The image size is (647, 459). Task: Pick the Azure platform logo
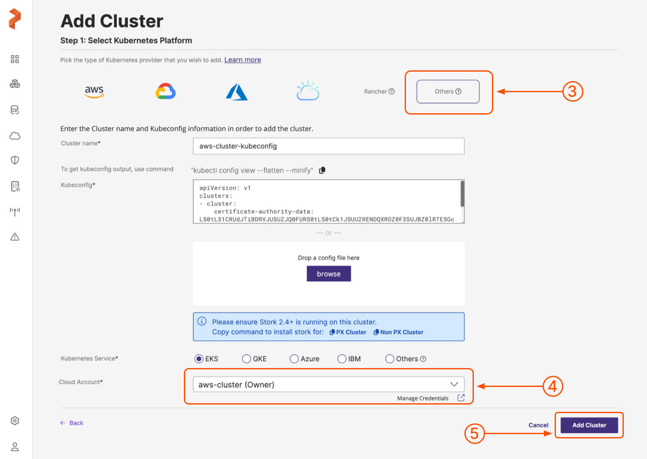click(x=237, y=92)
